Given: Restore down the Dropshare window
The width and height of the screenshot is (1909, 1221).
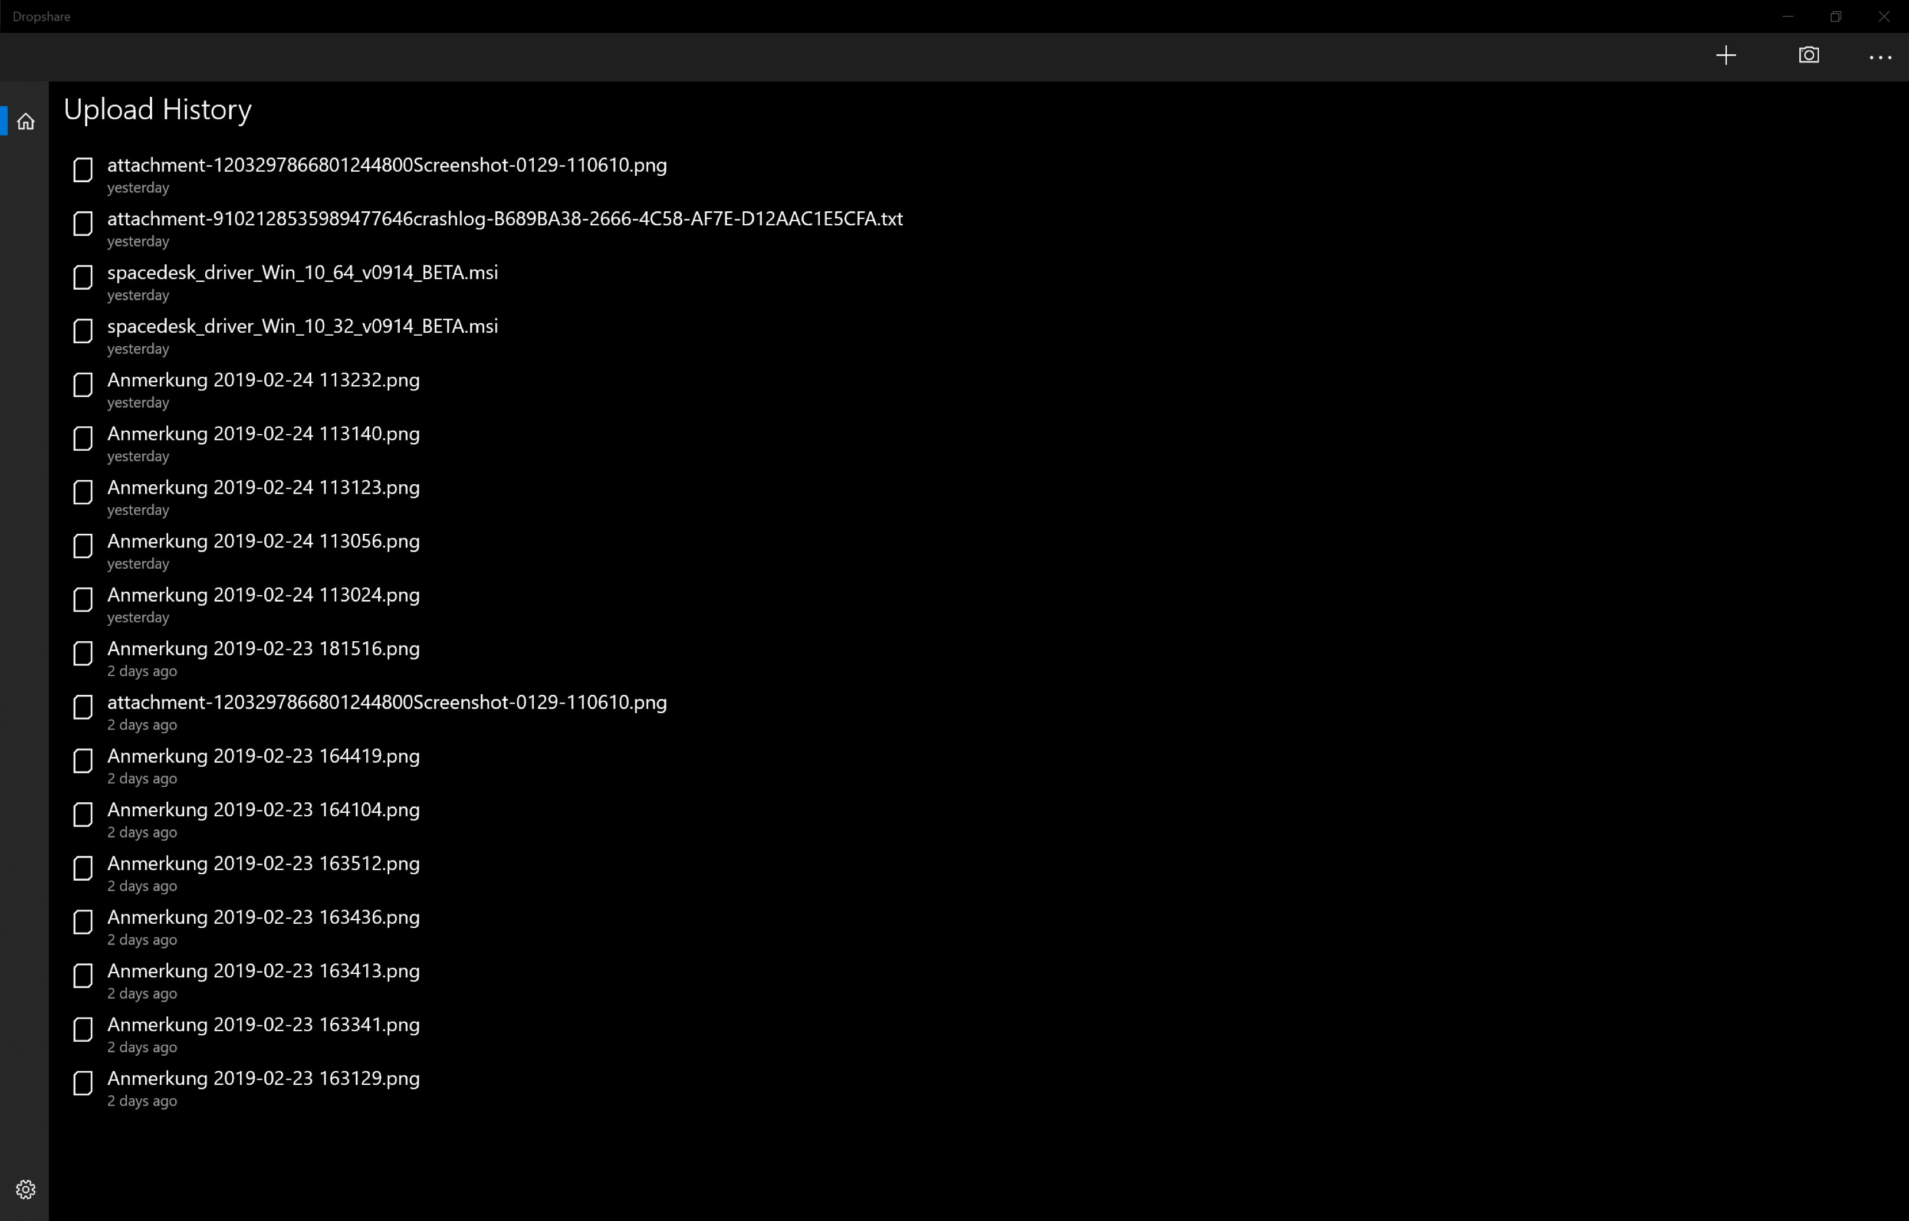Looking at the screenshot, I should pos(1835,17).
